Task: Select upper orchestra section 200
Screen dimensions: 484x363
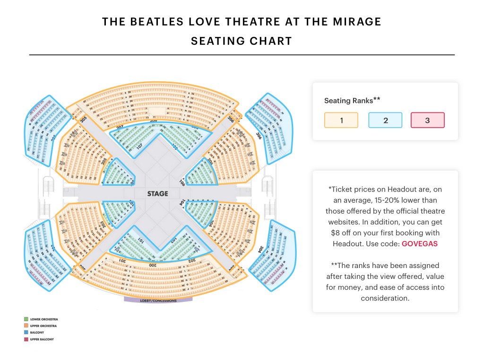Action: pos(153,265)
